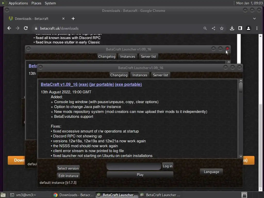
Task: Bookmark this page with star icon
Action: (221, 28)
